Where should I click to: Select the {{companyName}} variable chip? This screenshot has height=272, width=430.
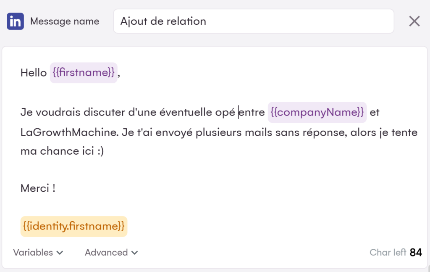click(317, 112)
